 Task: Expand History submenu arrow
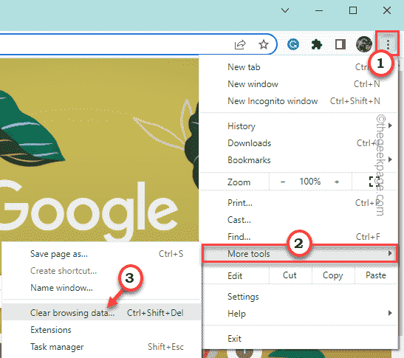coord(390,125)
